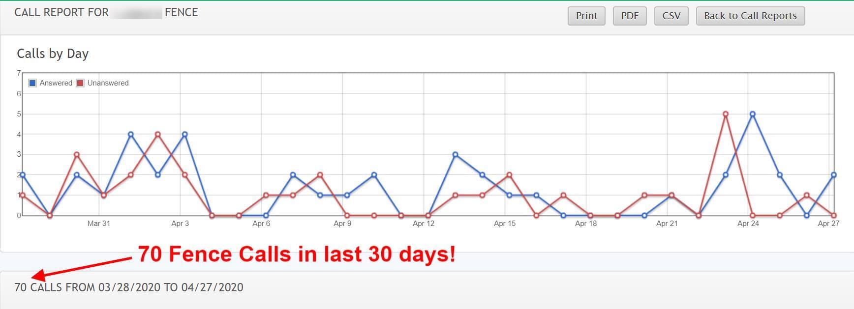Image resolution: width=854 pixels, height=309 pixels.
Task: Toggle the Answered series legend label
Action: [56, 83]
